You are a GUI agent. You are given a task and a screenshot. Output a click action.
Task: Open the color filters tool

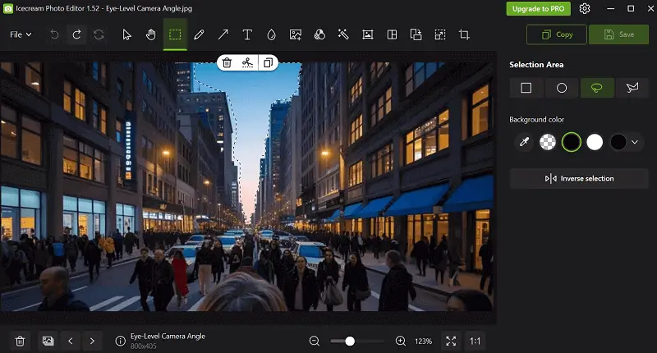(x=319, y=34)
